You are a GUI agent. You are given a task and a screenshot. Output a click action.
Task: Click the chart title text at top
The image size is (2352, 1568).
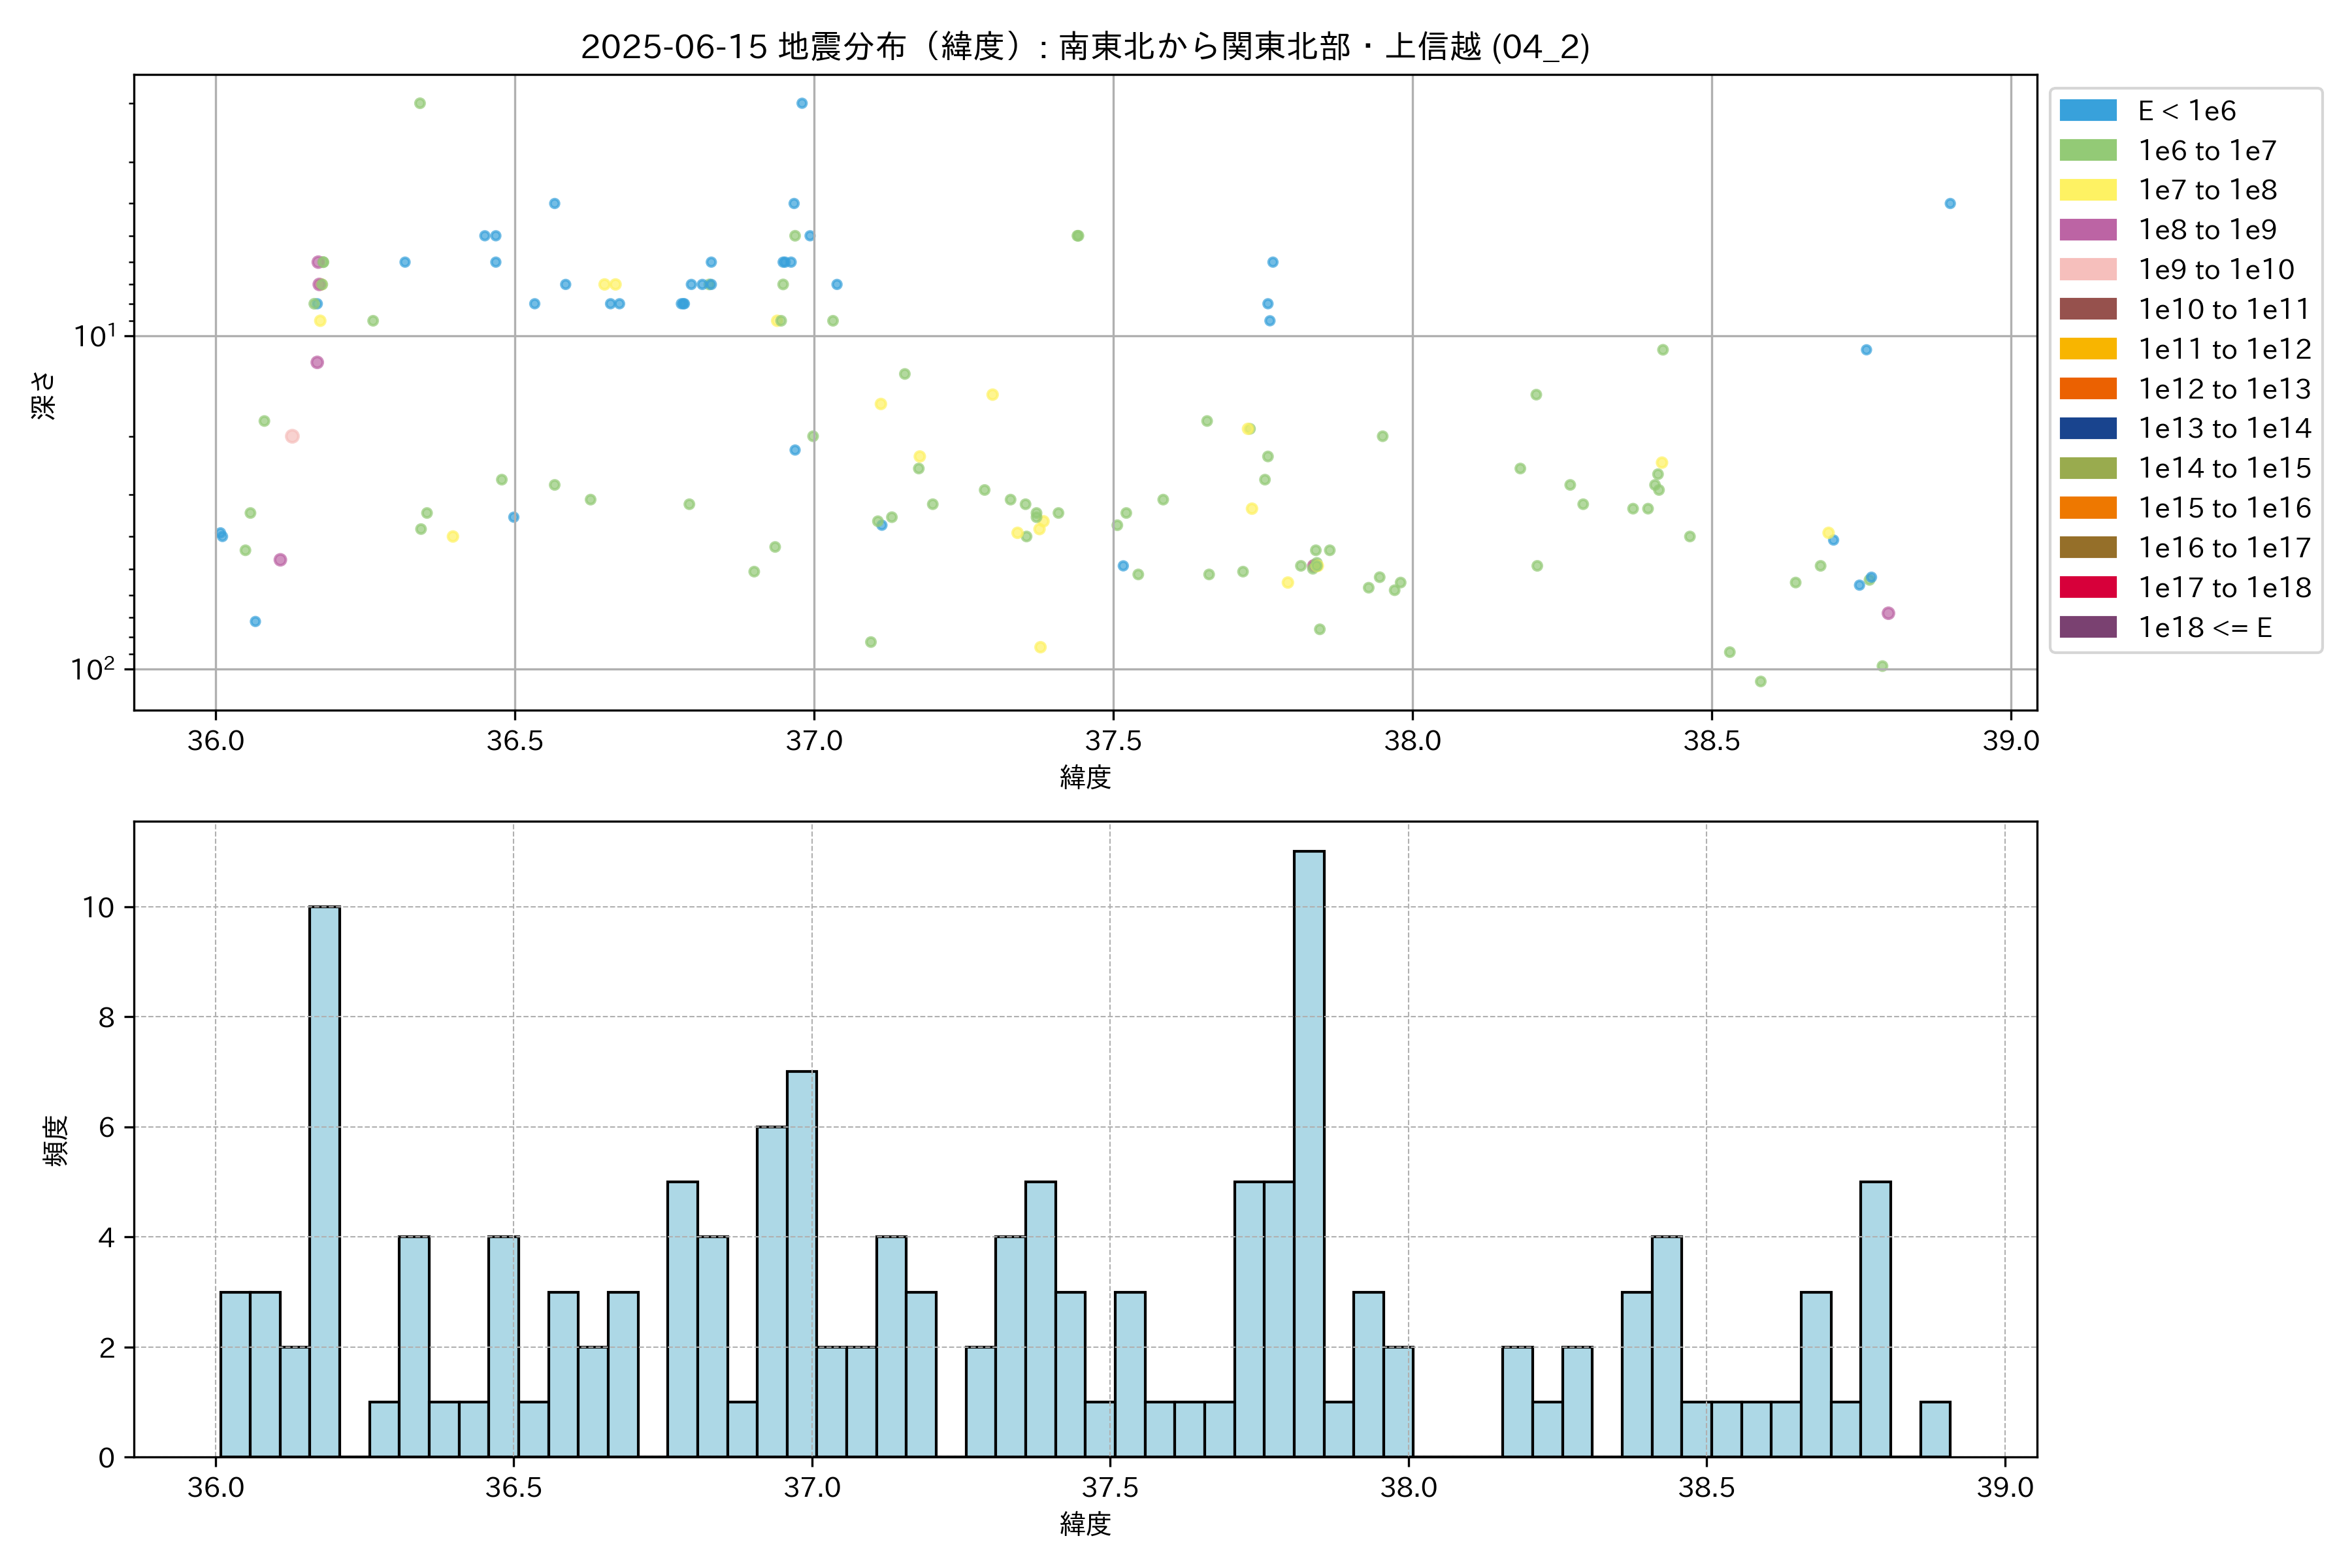(1085, 47)
